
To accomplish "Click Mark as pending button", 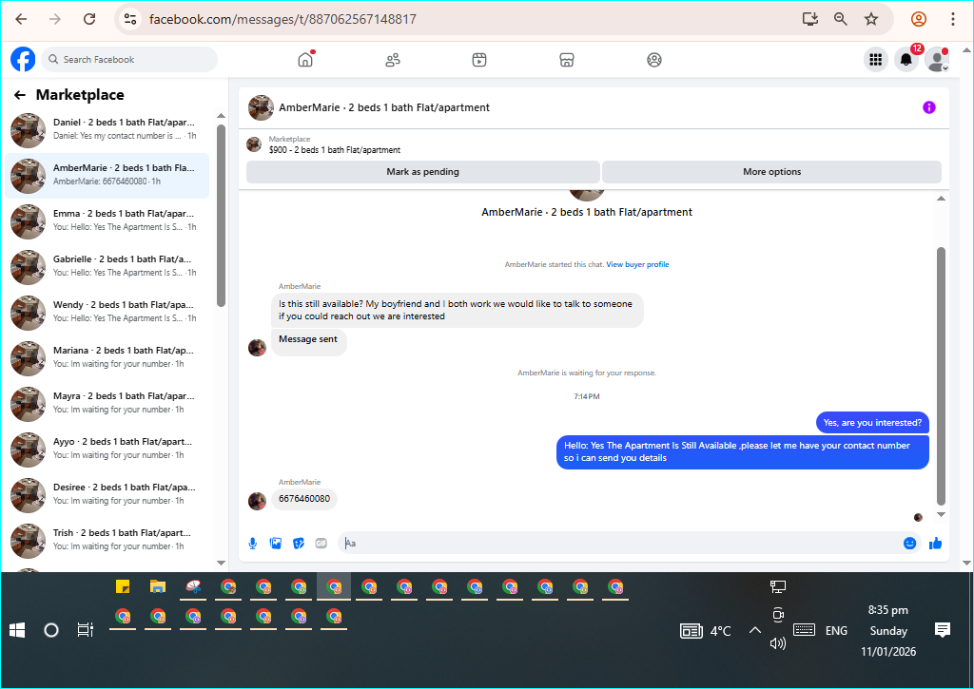I will pyautogui.click(x=423, y=172).
